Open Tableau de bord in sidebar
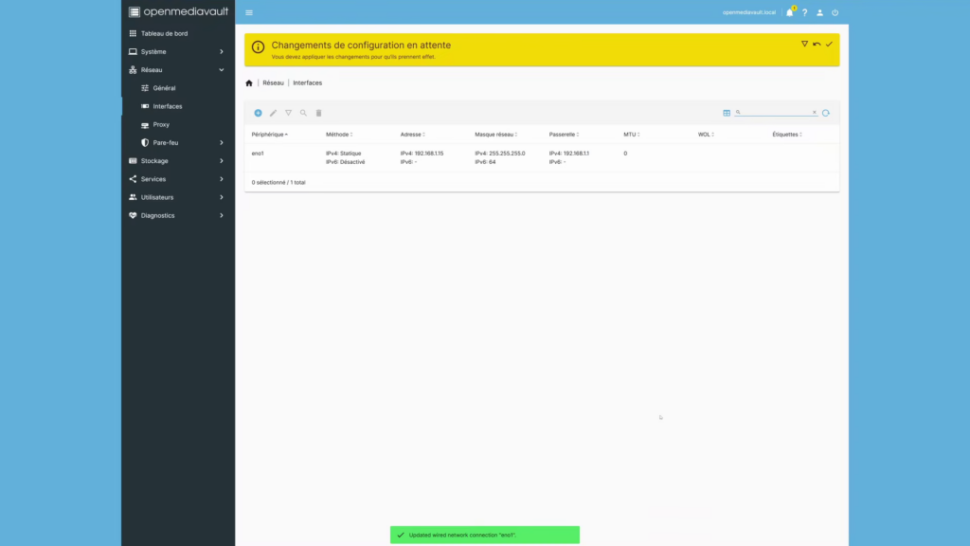Screen dimensions: 970x546 click(164, 33)
